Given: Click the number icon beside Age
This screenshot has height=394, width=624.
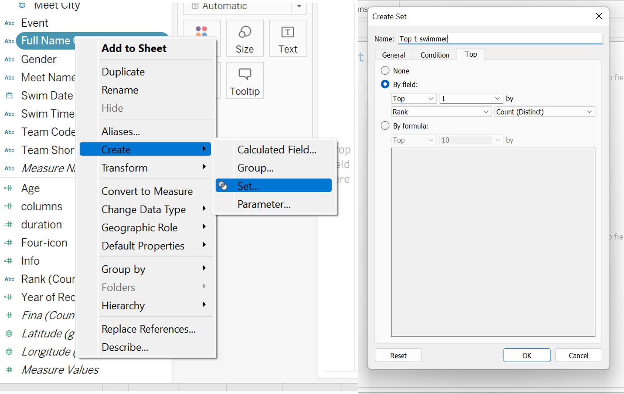Looking at the screenshot, I should (x=9, y=188).
